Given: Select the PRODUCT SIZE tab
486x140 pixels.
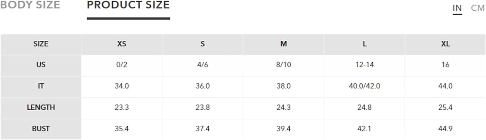Looking at the screenshot, I should click(x=128, y=5).
